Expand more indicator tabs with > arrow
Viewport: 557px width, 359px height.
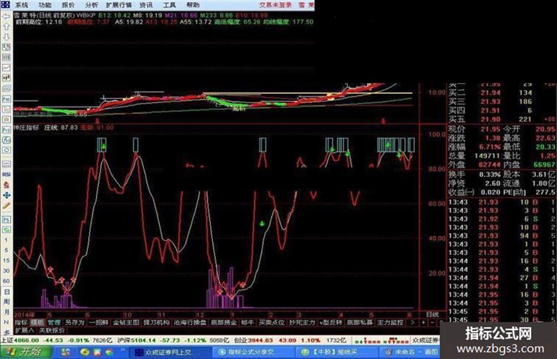click(x=412, y=322)
